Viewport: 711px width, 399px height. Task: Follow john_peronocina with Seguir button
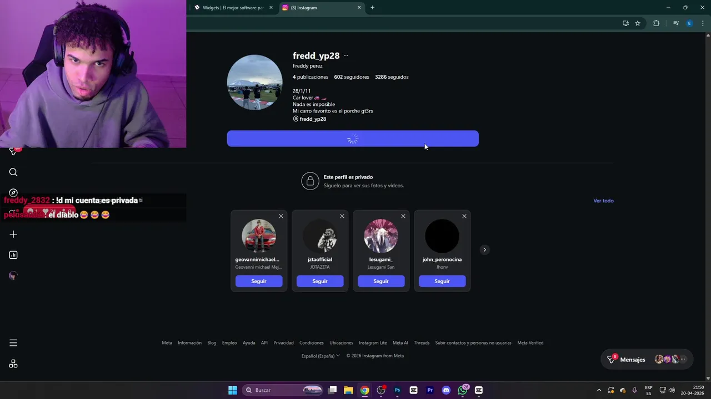[x=442, y=281]
